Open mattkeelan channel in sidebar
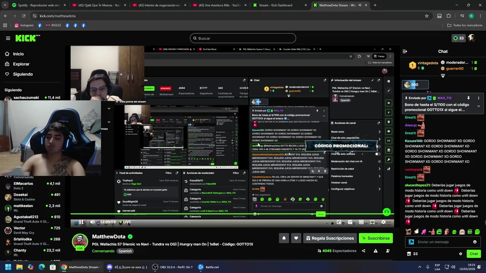 click(x=32, y=208)
